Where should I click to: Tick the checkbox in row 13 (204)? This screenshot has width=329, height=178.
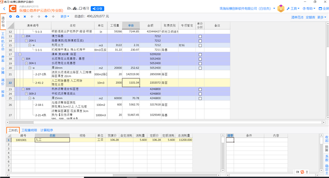coord(200,36)
